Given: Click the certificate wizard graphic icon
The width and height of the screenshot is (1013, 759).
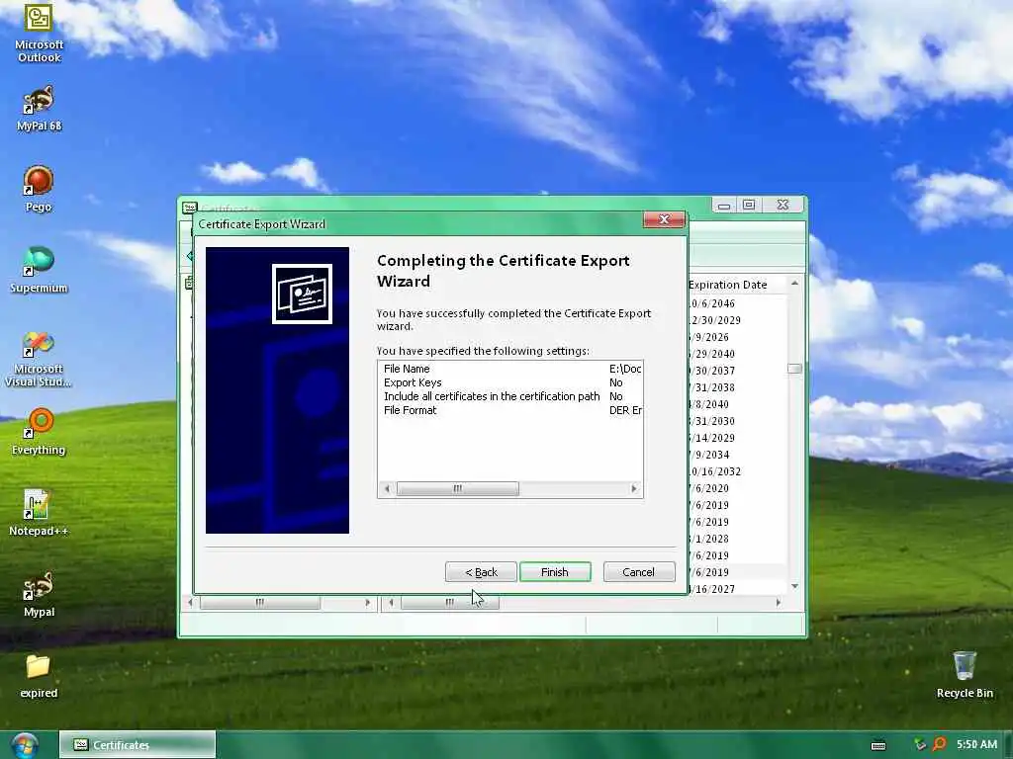Looking at the screenshot, I should [302, 294].
